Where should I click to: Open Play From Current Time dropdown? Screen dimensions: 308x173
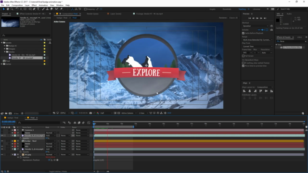pyautogui.click(x=257, y=47)
